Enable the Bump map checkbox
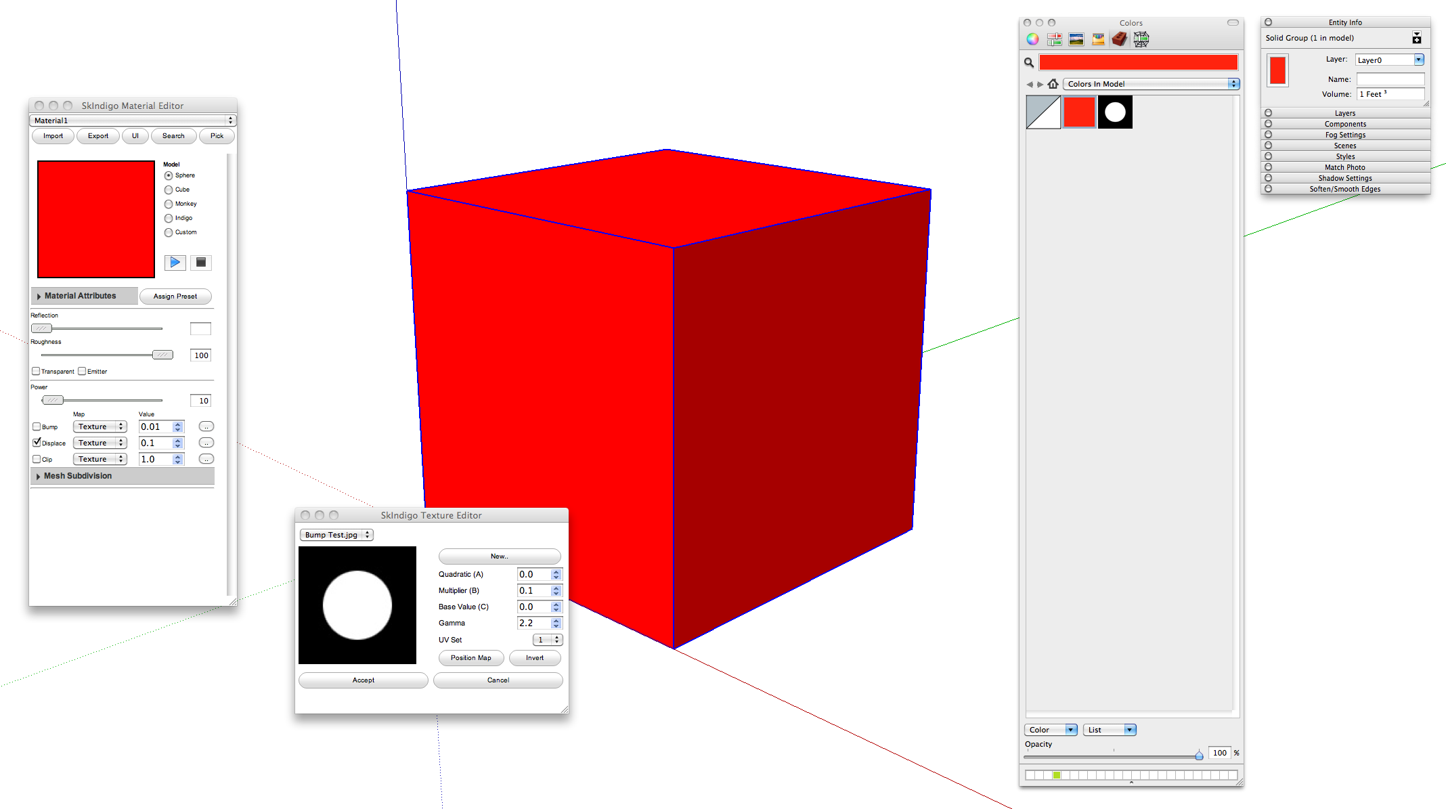 coord(37,427)
